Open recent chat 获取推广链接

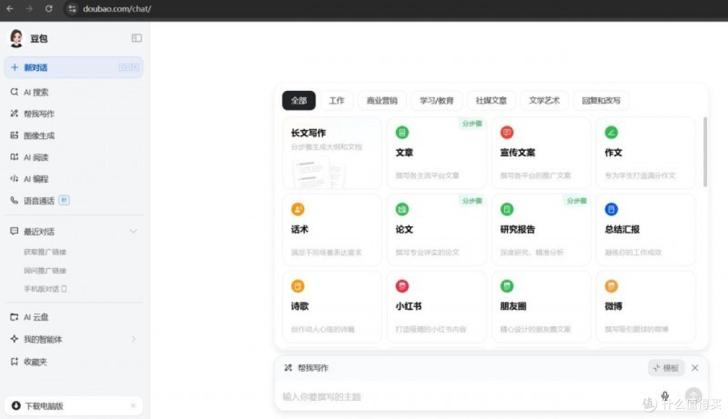(x=45, y=252)
